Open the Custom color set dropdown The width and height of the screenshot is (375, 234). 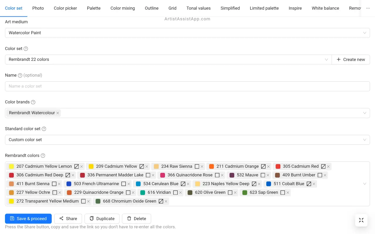(x=187, y=140)
